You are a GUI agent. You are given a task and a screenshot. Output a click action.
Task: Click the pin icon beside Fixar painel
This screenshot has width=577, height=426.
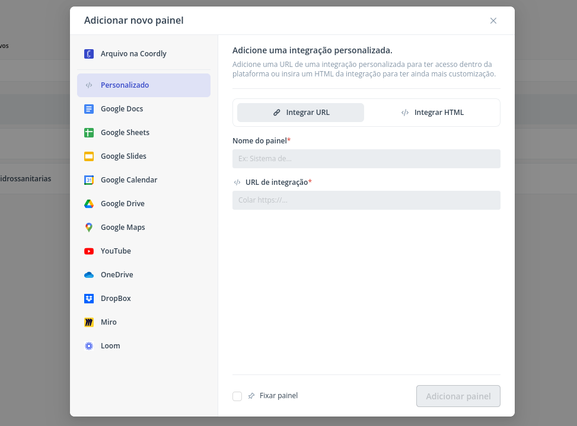click(251, 396)
